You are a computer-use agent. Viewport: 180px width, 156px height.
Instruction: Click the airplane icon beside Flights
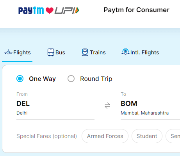click(x=8, y=52)
